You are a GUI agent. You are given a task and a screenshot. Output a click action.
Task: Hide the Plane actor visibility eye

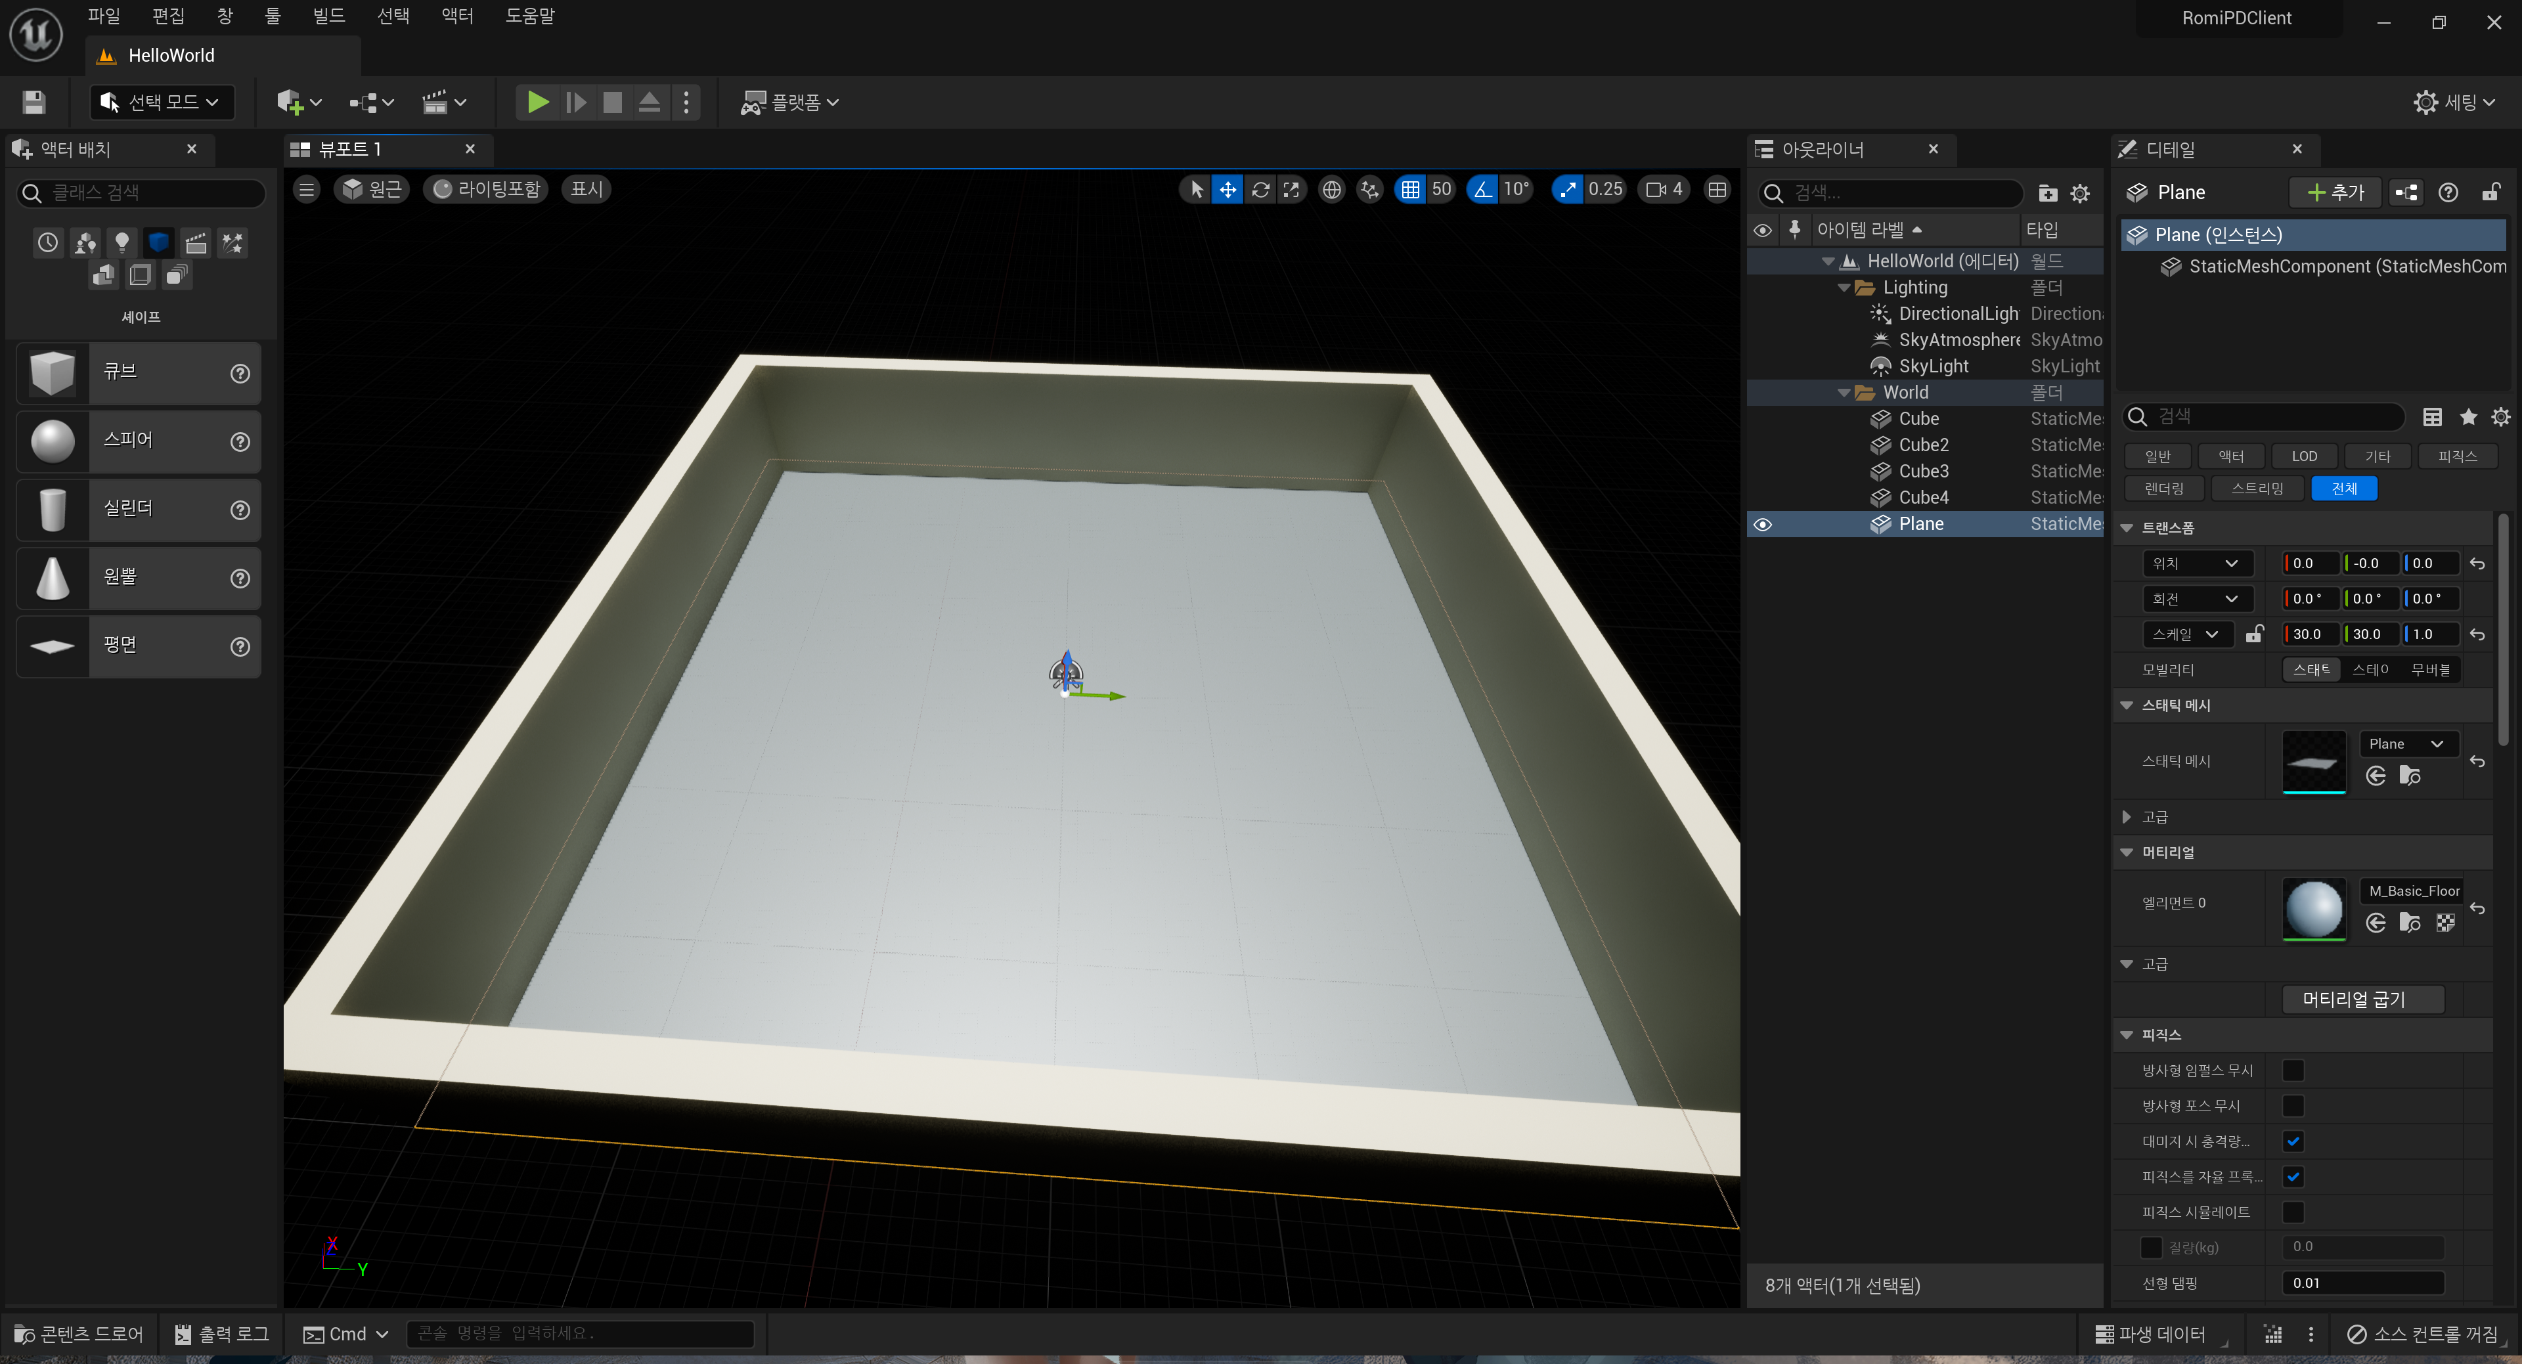tap(1762, 524)
